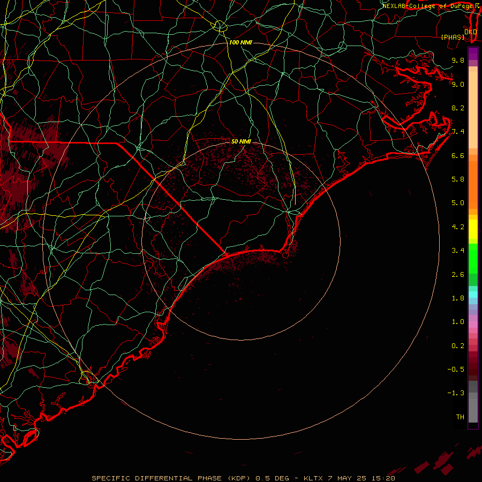This screenshot has height=482, width=482.
Task: Click the yellow band of the color scale
Action: pyautogui.click(x=473, y=229)
